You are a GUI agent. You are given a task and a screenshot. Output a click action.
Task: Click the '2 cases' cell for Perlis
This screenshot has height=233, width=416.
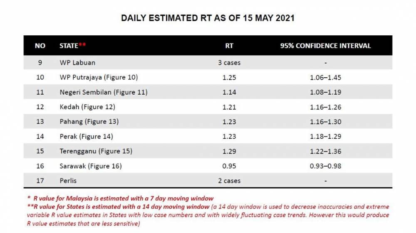point(229,181)
